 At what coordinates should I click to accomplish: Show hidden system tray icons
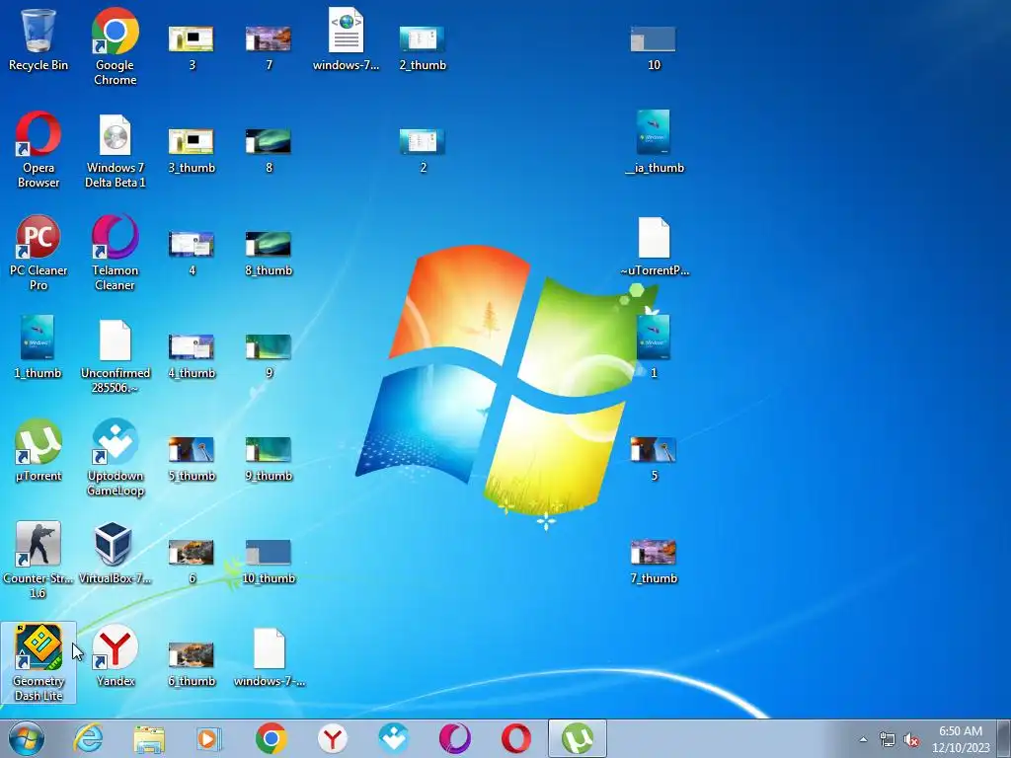[x=863, y=739]
